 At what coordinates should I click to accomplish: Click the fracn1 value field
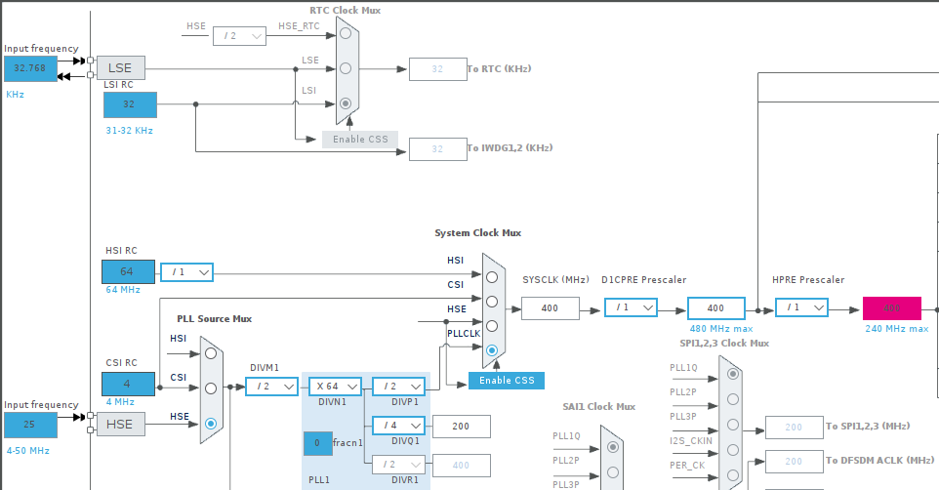[318, 443]
